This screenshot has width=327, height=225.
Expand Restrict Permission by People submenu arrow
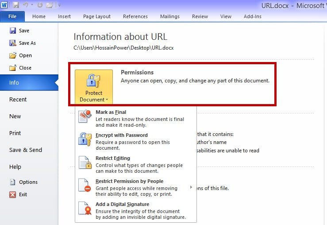(x=191, y=187)
